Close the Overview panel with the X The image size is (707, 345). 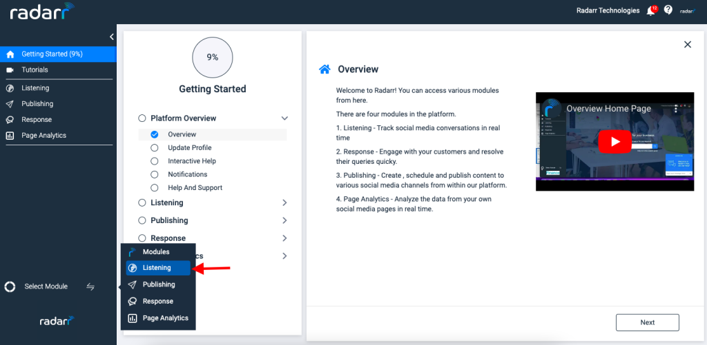688,44
